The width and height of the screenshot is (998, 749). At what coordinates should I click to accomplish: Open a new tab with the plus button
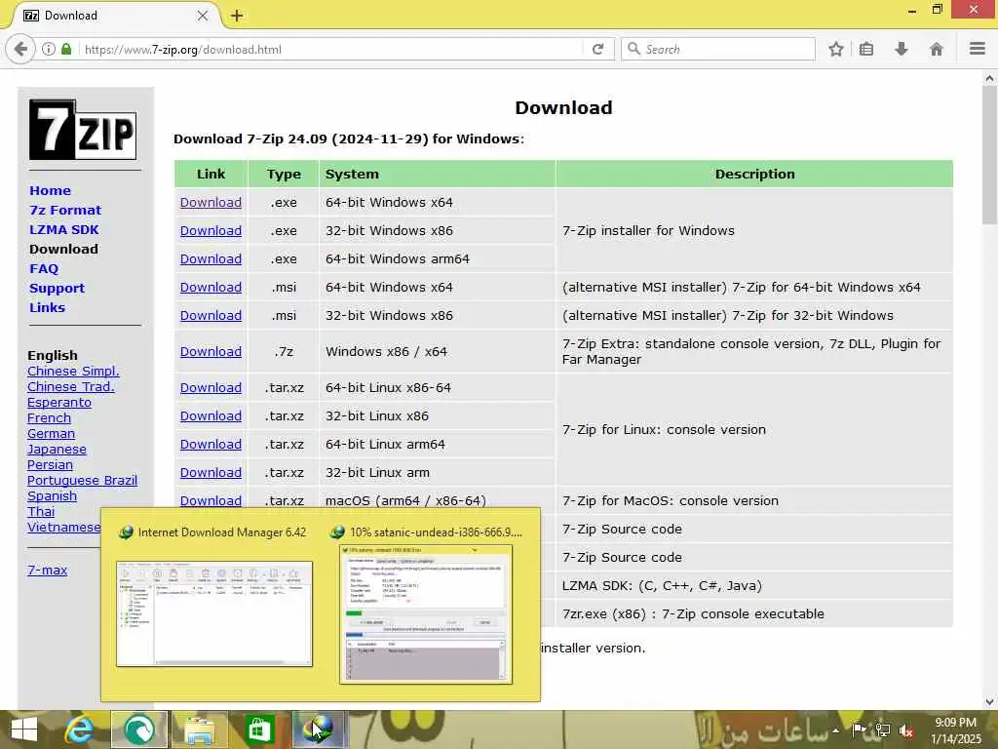237,16
